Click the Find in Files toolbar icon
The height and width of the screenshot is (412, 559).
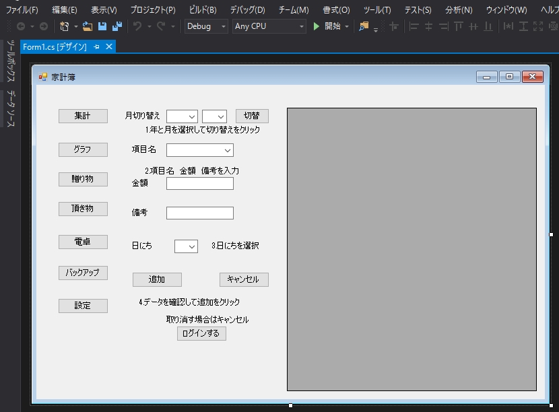(x=364, y=26)
